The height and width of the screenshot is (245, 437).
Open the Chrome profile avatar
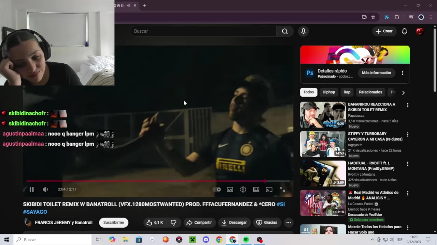click(421, 17)
